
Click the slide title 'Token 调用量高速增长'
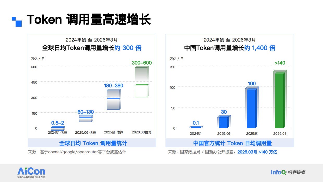[89, 19]
